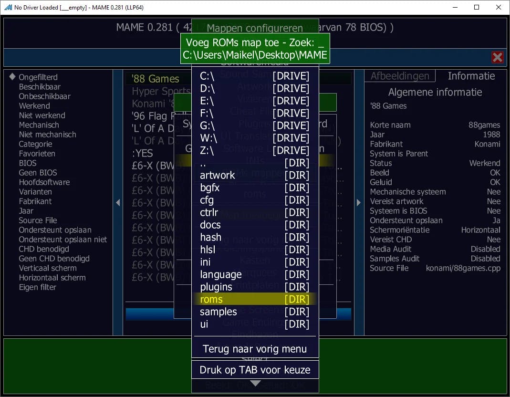
Task: Select the Fabrikant filter
Action: pos(35,201)
